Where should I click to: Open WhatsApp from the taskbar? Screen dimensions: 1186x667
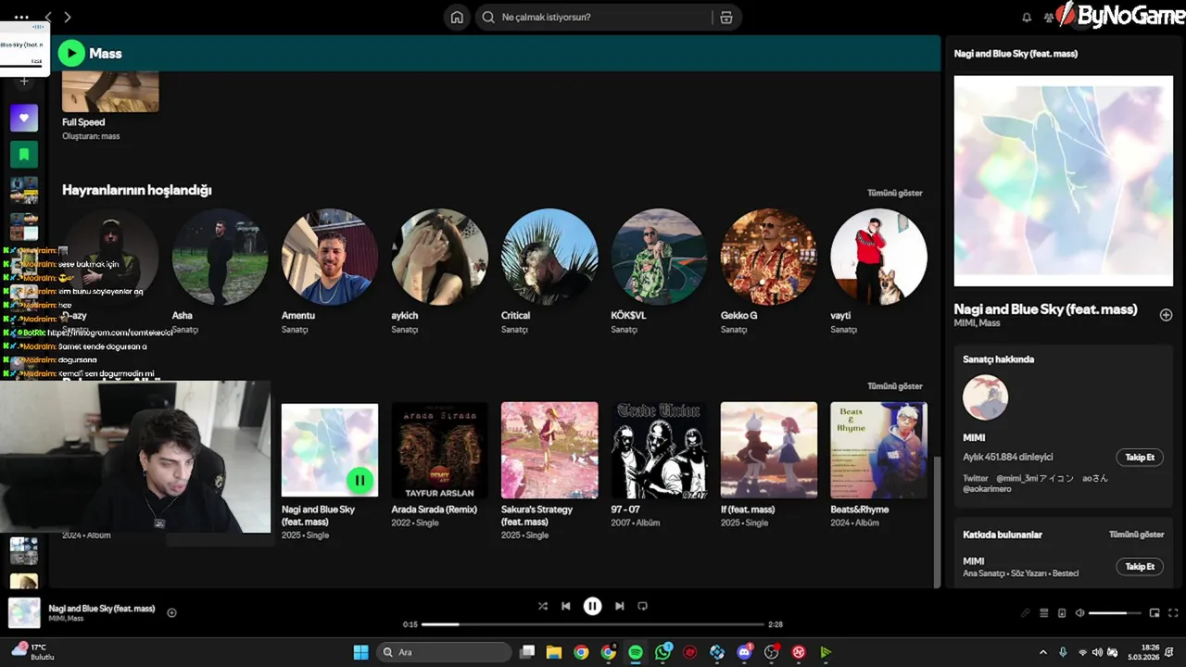[x=662, y=652]
